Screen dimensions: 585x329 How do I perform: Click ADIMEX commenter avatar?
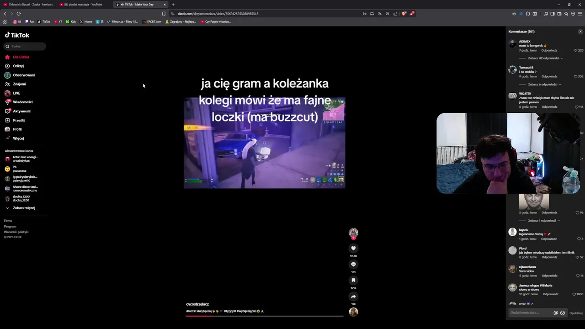coord(512,44)
